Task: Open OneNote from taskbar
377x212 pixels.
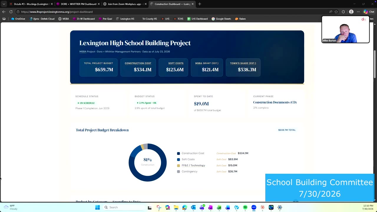Action: (x=210, y=207)
